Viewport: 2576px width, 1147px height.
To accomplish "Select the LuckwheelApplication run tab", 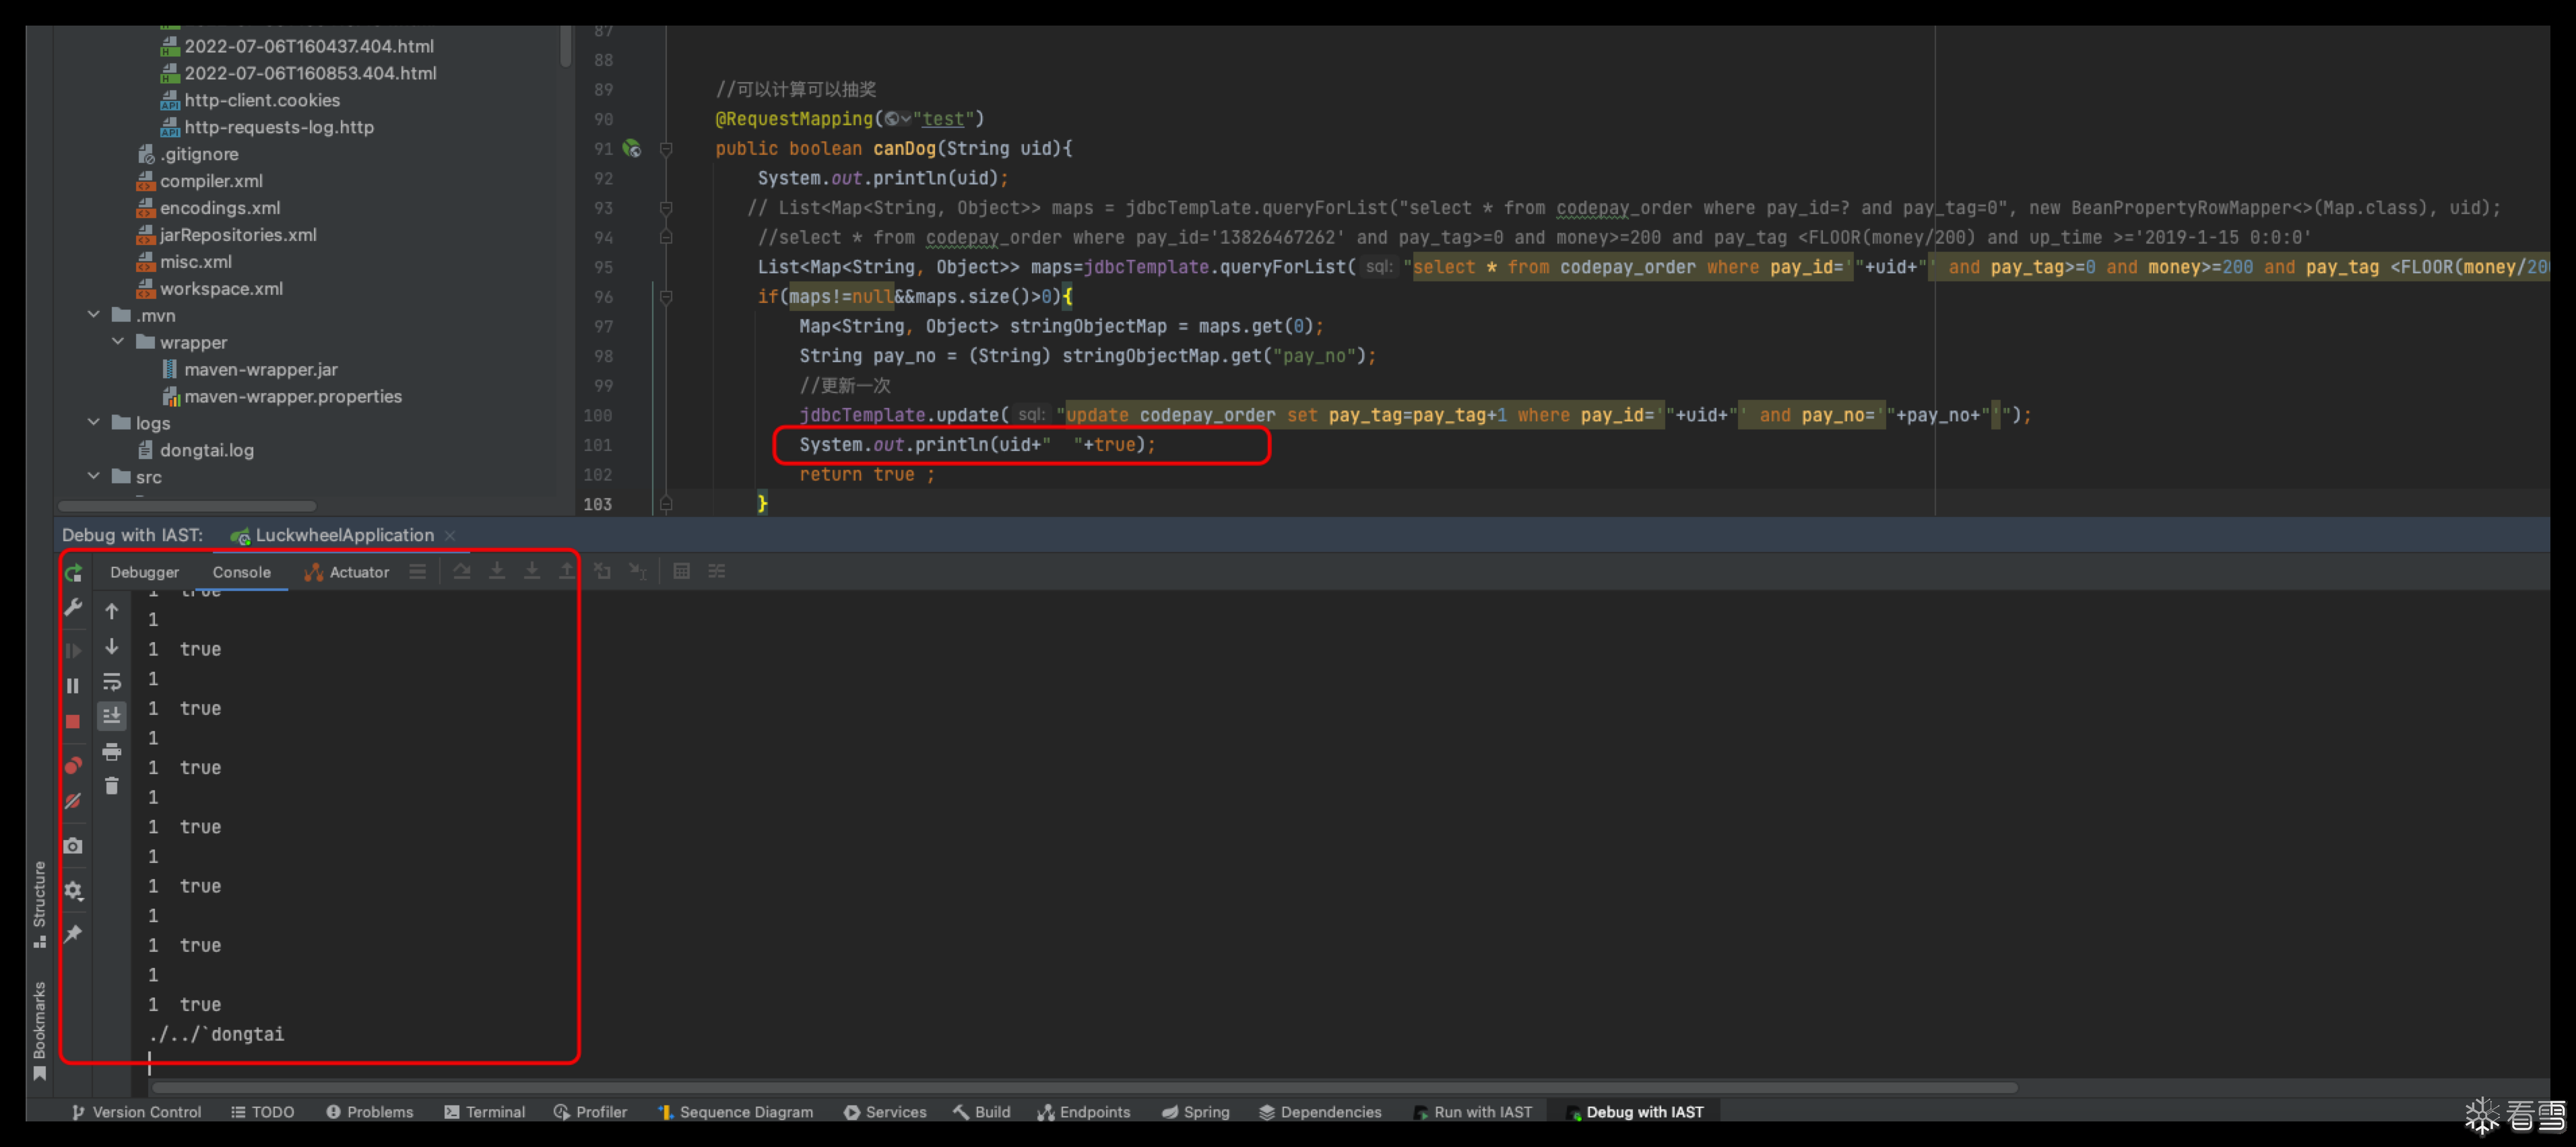I will 333,536.
